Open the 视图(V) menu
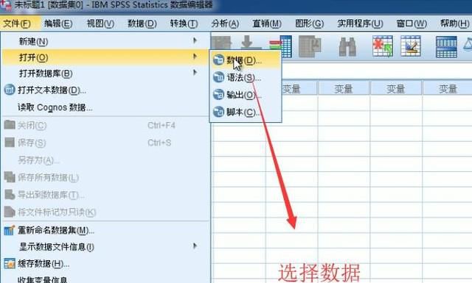 (x=100, y=24)
